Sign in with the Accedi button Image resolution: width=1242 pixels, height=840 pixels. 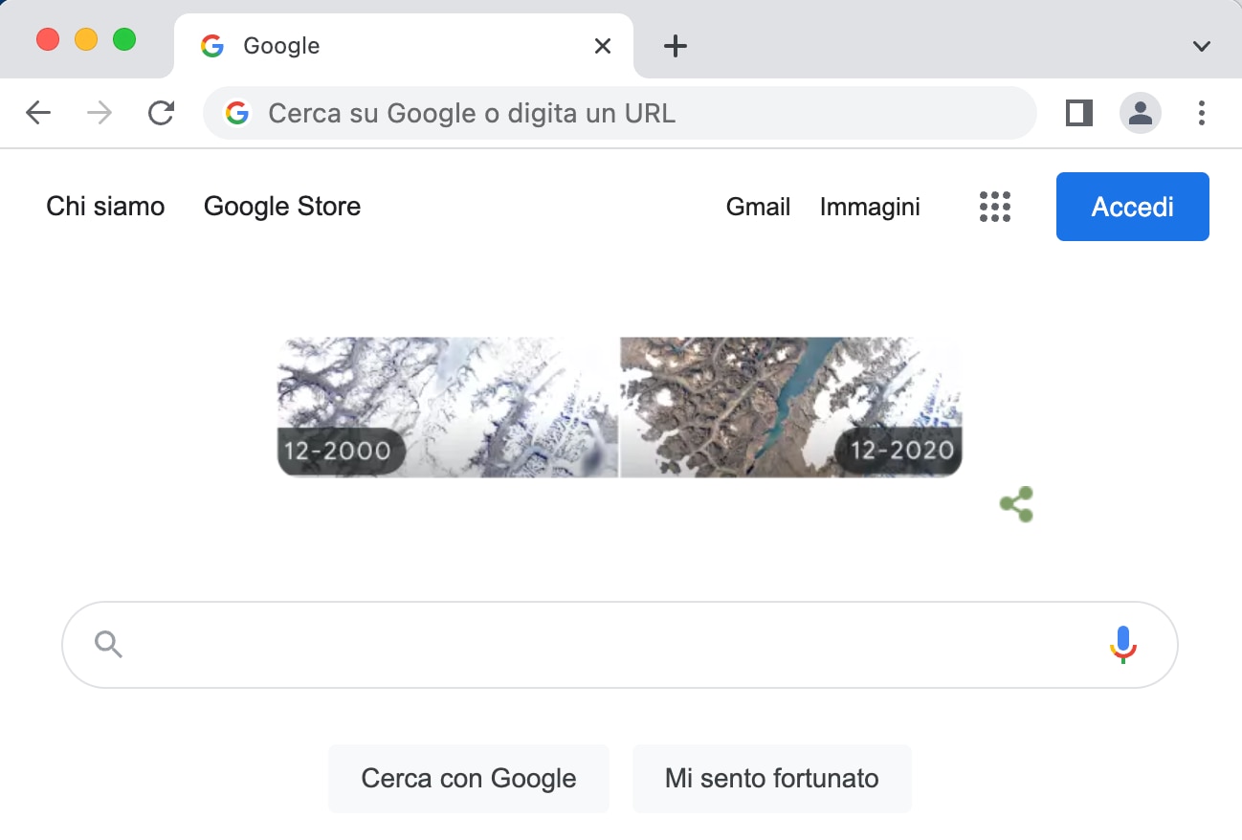pyautogui.click(x=1133, y=207)
